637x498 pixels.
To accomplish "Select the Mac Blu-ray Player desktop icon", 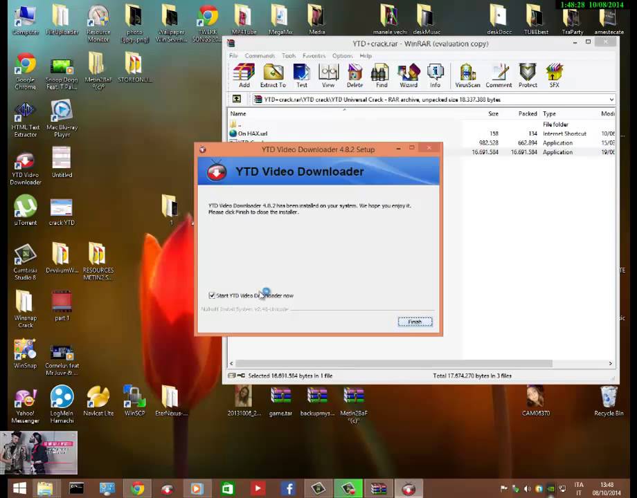I will coord(62,118).
